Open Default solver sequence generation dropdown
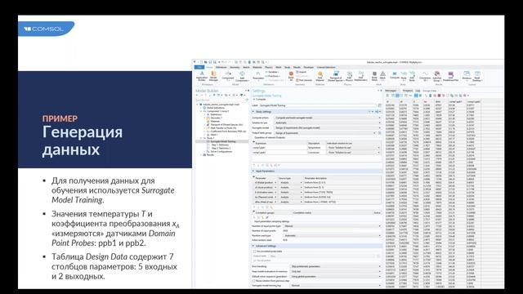This screenshot has width=523, height=294. (x=335, y=276)
